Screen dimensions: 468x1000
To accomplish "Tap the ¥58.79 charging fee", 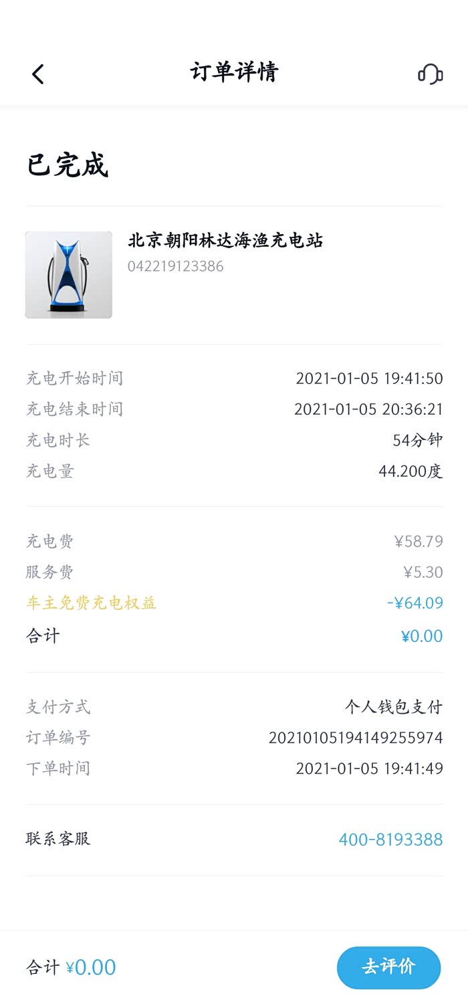I will point(419,541).
